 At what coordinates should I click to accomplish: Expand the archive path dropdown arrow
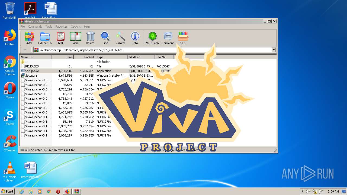274,50
